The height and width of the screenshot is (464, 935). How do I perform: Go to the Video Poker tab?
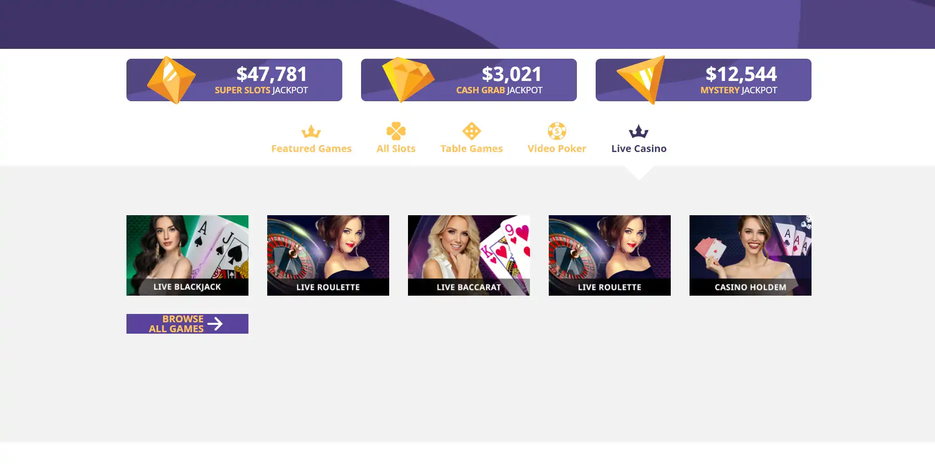click(x=557, y=149)
